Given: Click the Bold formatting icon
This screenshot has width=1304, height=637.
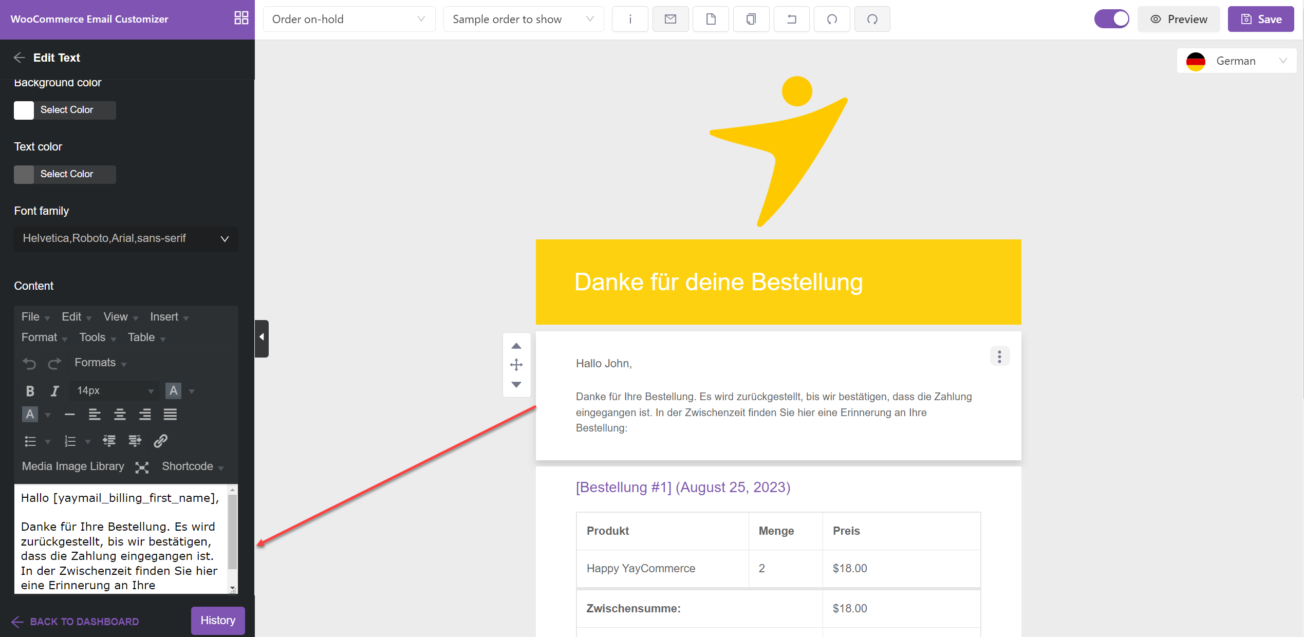Looking at the screenshot, I should [x=30, y=391].
